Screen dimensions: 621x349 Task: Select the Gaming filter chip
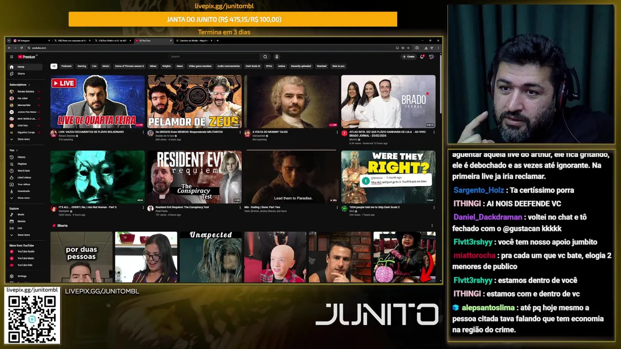pyautogui.click(x=82, y=66)
